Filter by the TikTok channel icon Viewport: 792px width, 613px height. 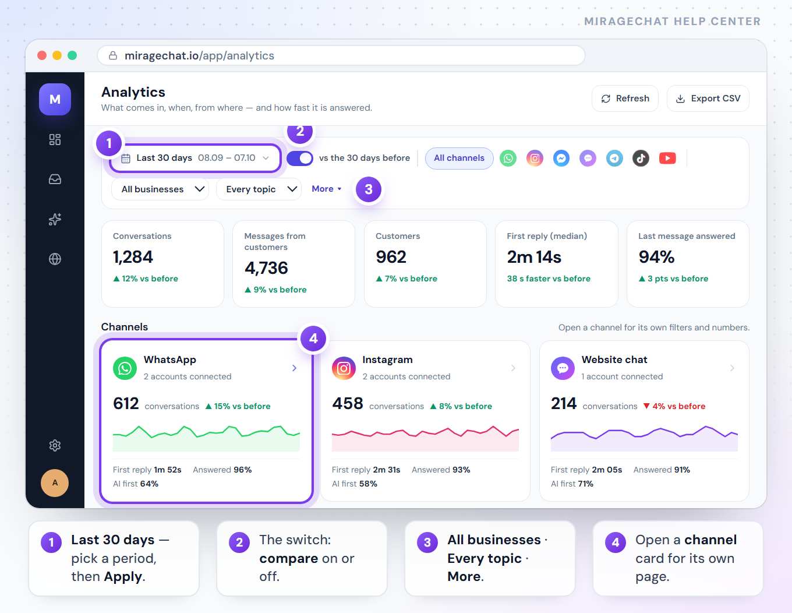(x=641, y=158)
